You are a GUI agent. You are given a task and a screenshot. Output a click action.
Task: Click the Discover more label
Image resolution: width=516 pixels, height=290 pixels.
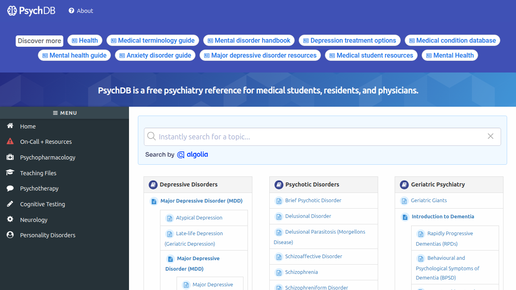pos(40,41)
